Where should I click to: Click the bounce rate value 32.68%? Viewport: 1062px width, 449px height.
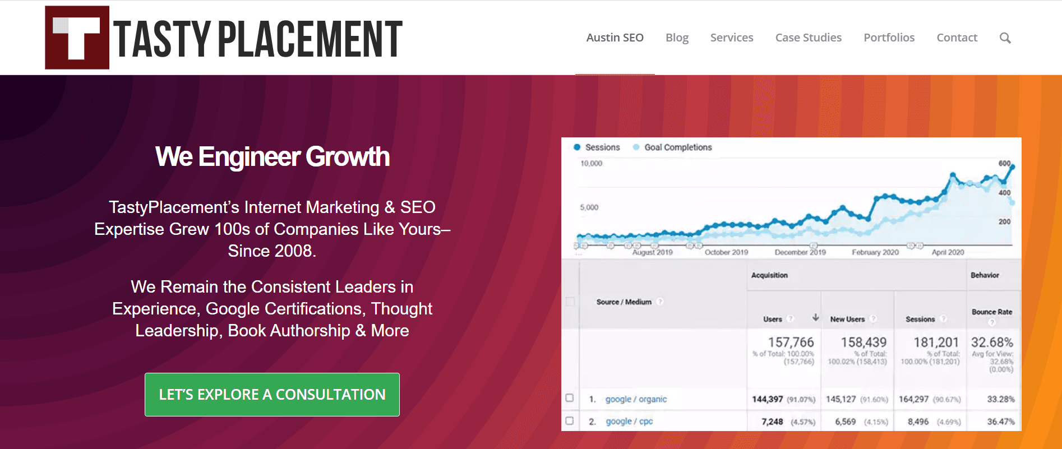point(992,342)
